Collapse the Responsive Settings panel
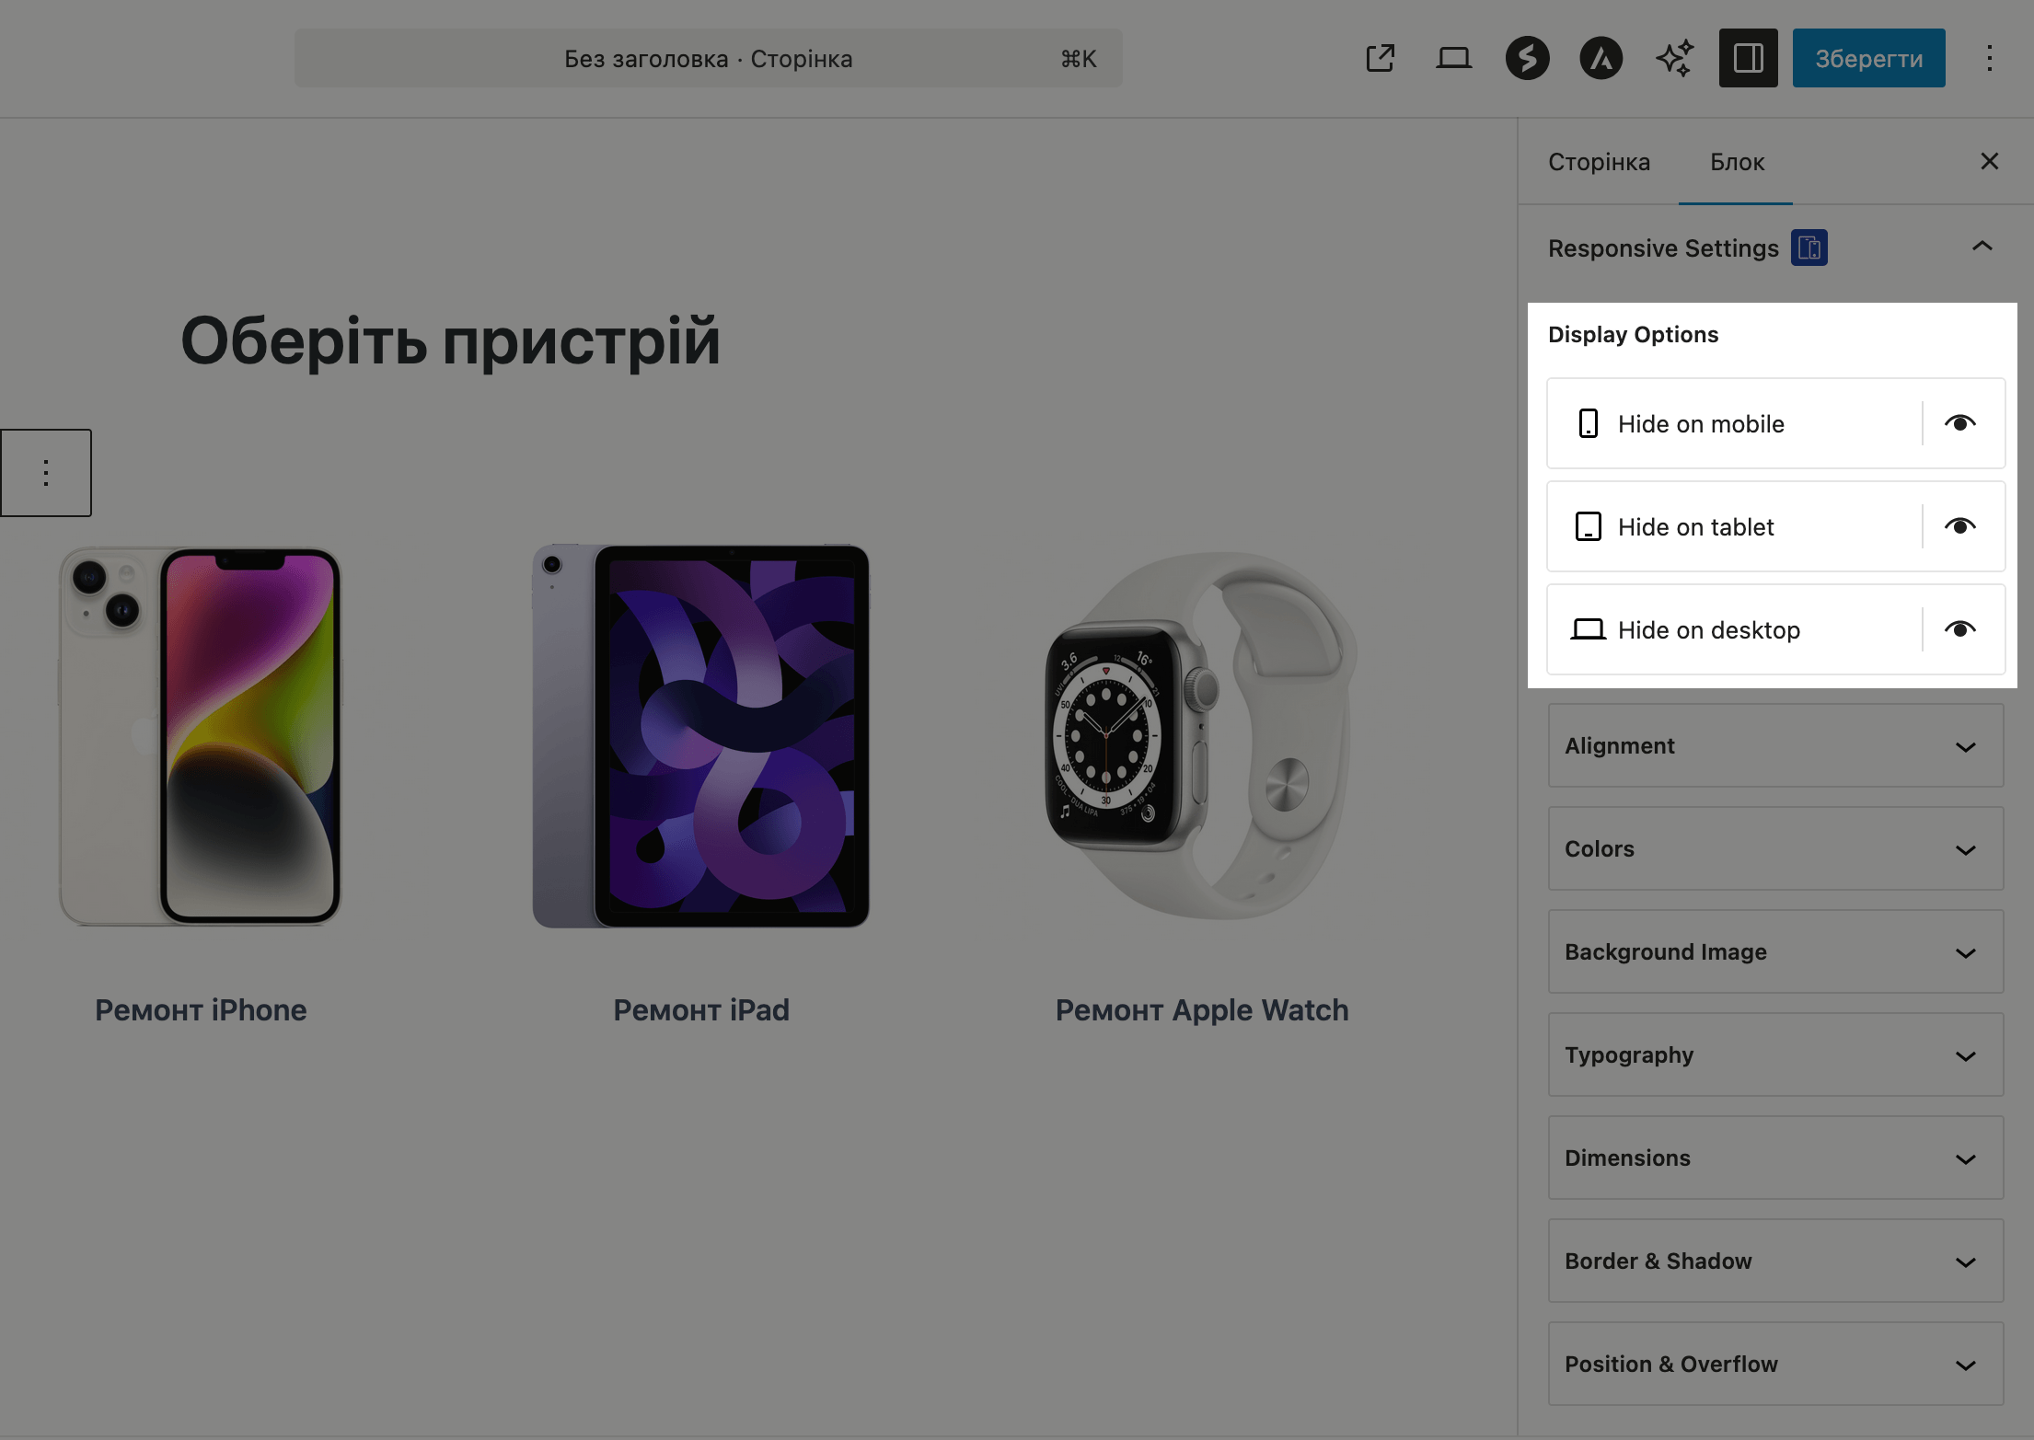The image size is (2034, 1440). [x=1982, y=247]
